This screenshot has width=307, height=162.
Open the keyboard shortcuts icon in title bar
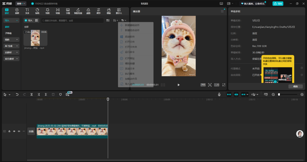click(x=221, y=3)
